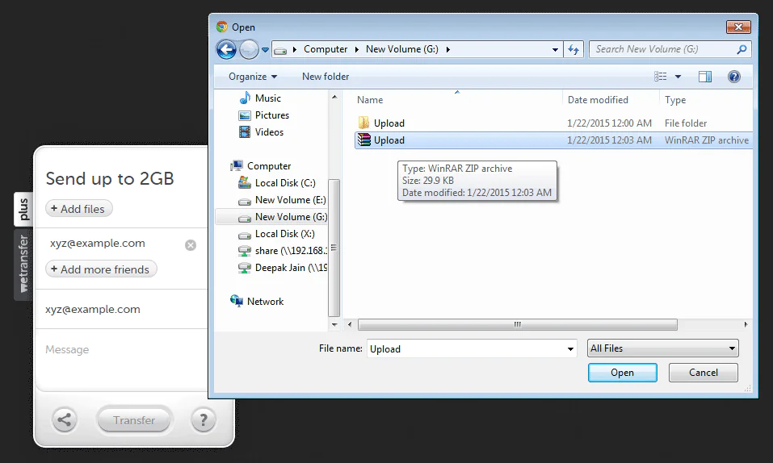
Task: Select Videos in the navigation pane
Action: (x=269, y=132)
